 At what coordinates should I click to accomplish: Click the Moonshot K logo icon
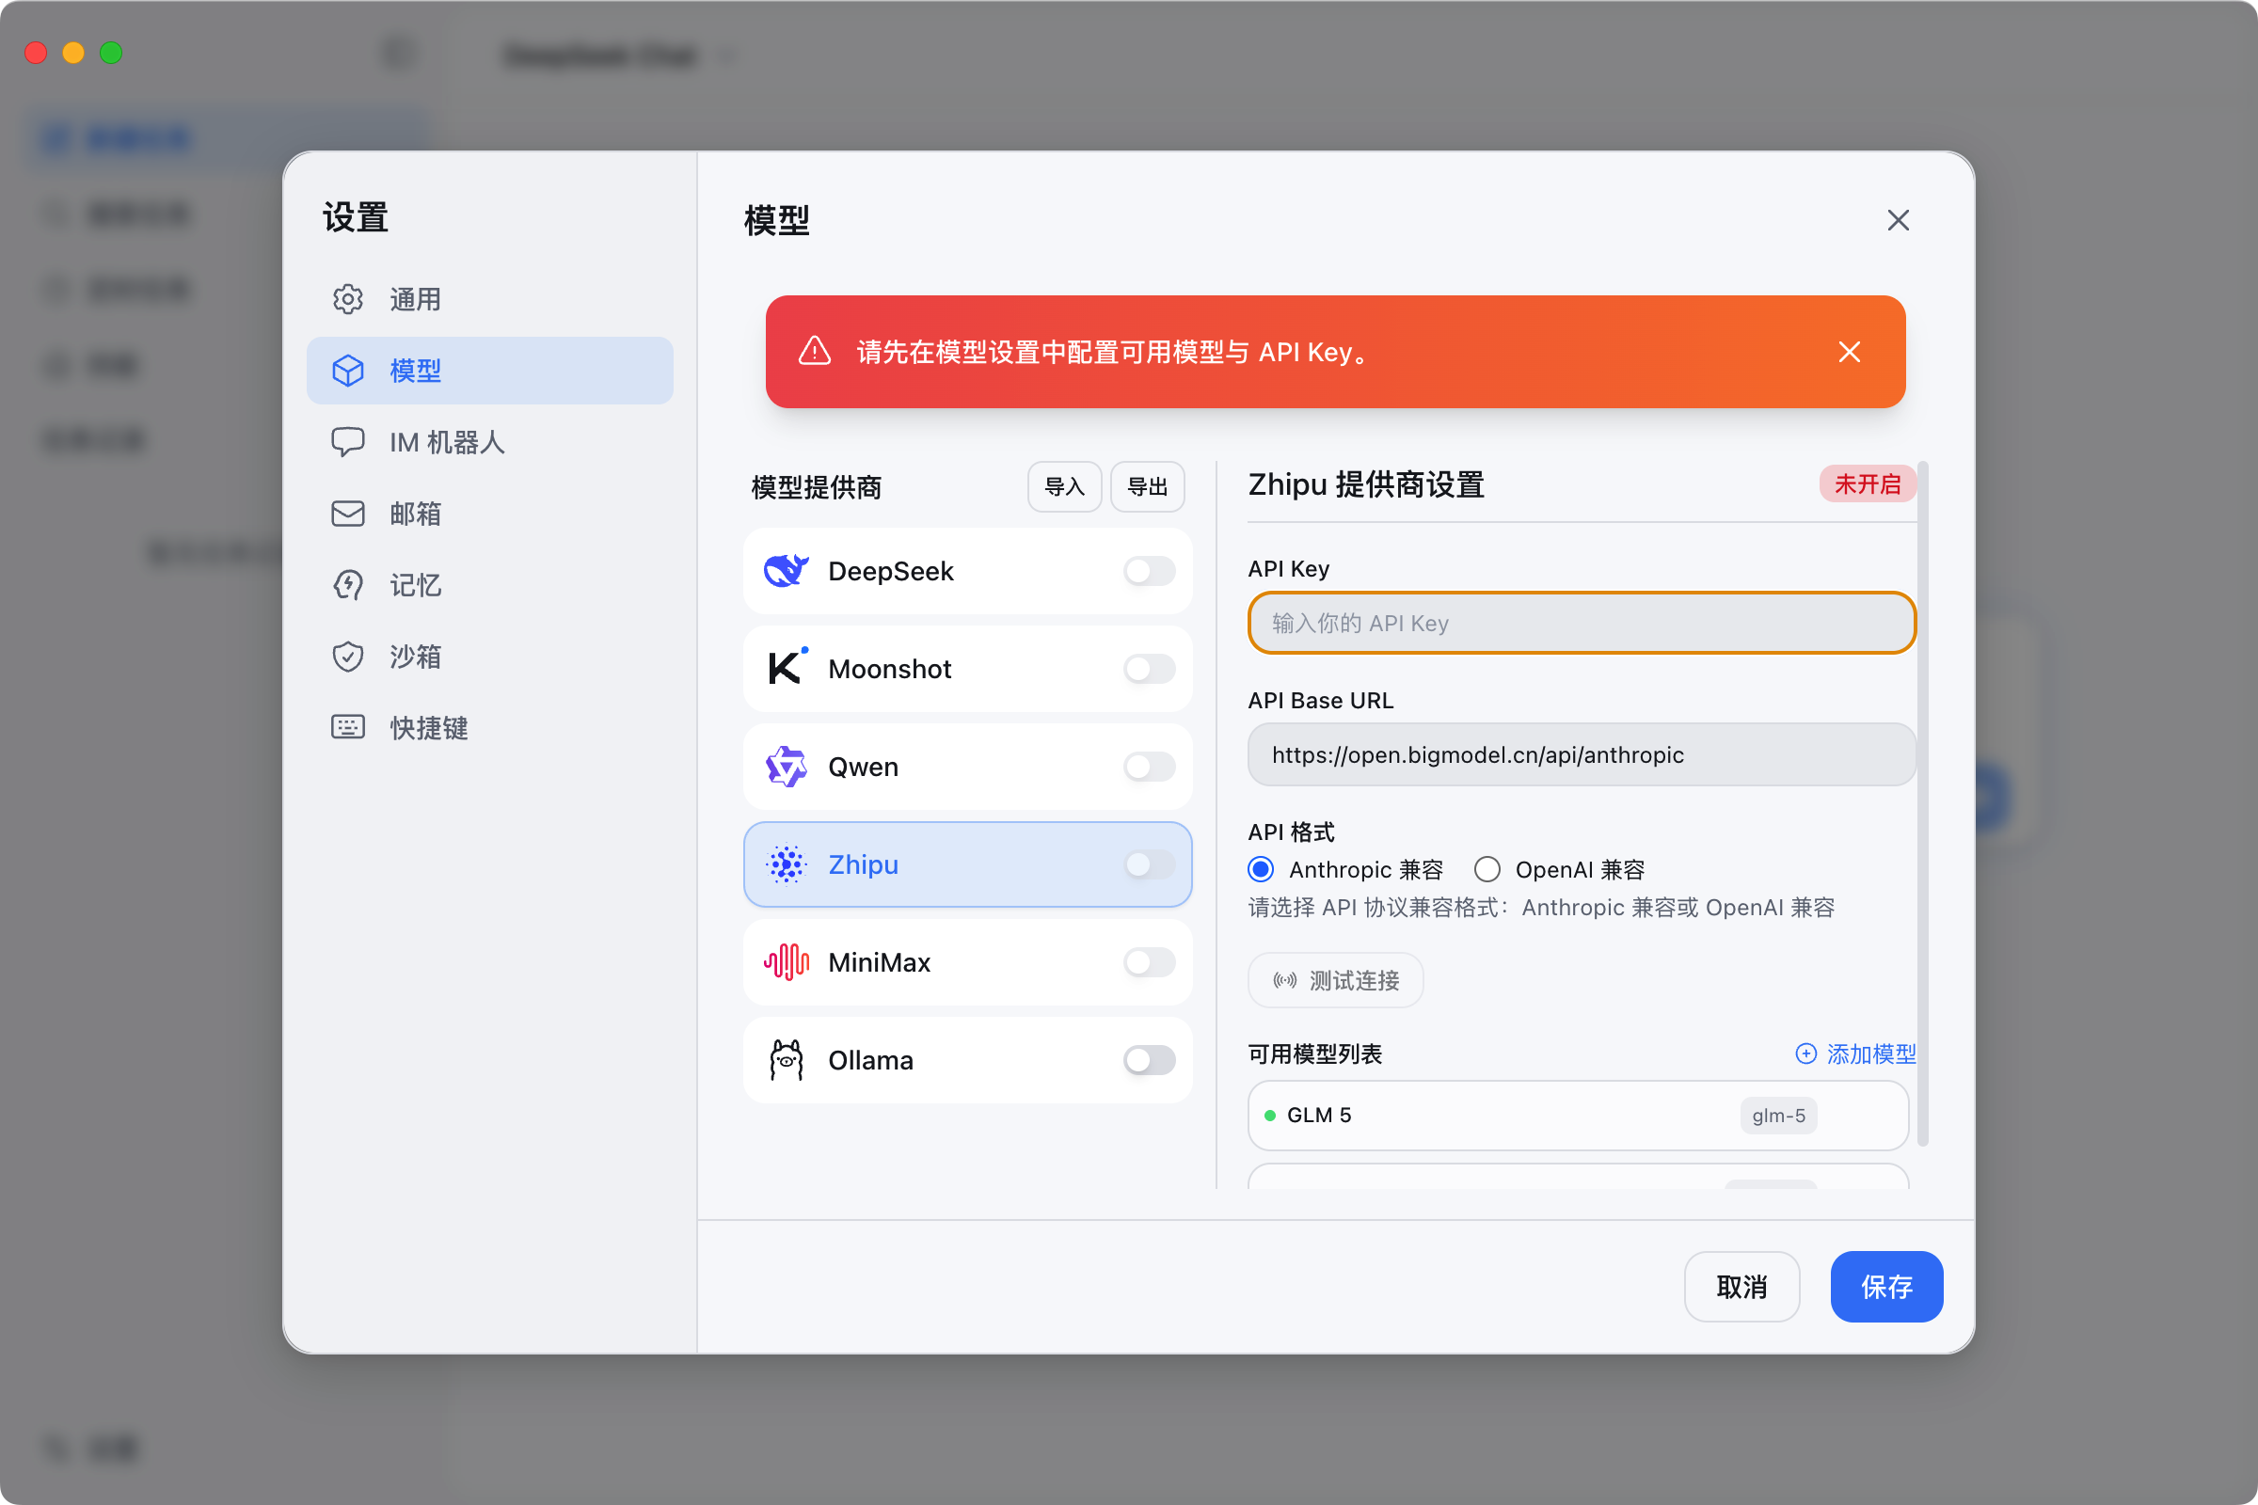786,669
